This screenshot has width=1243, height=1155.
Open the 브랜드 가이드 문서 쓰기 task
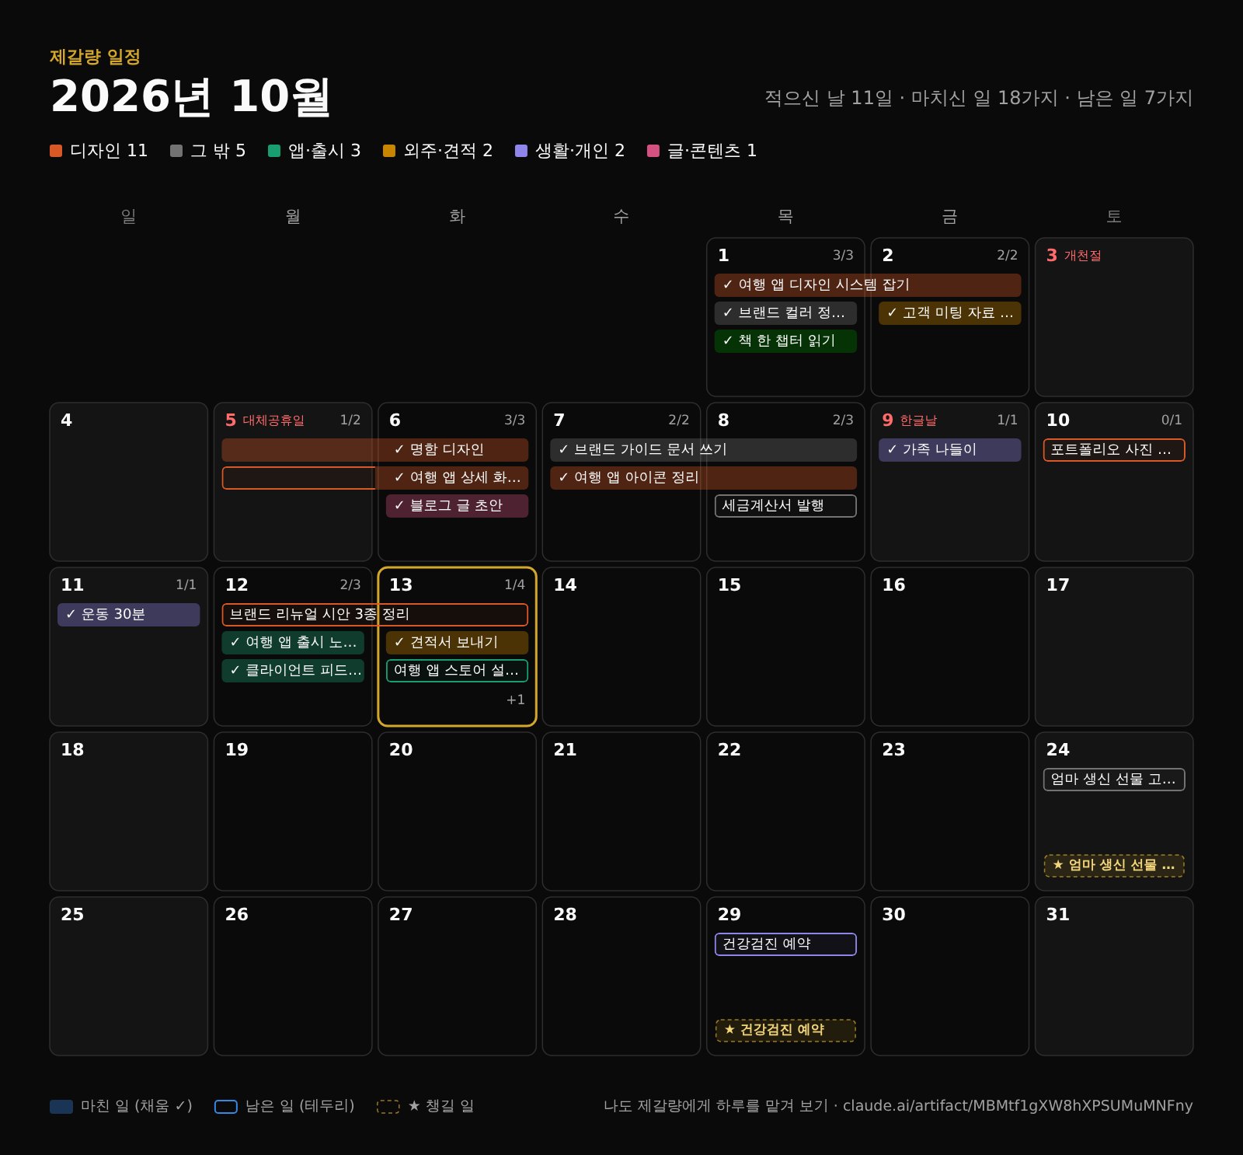(703, 450)
